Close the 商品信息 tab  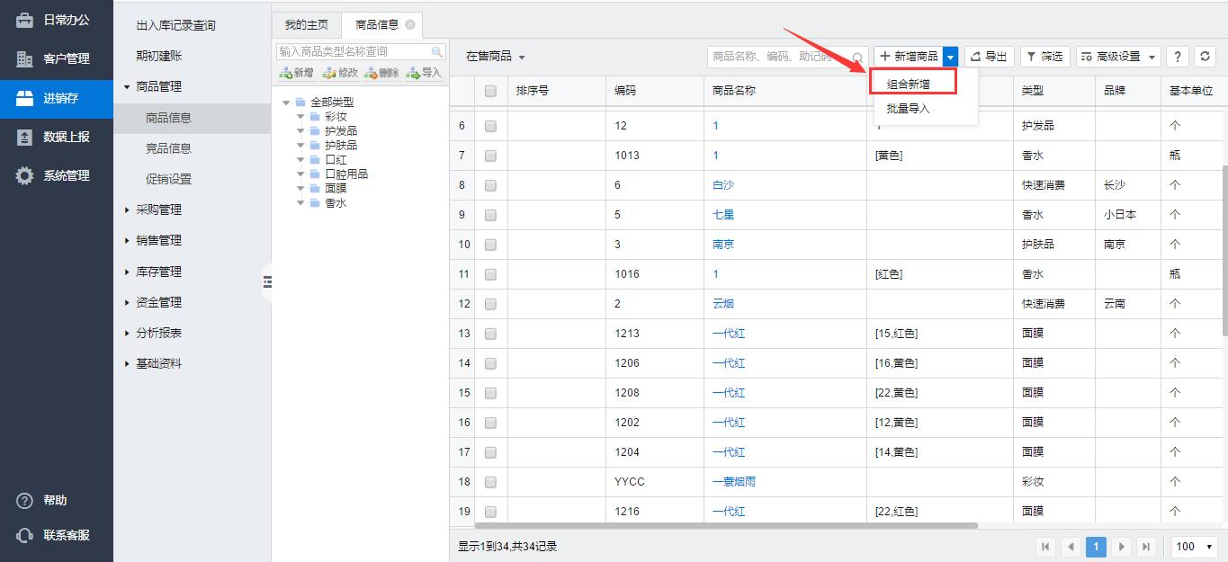click(410, 25)
